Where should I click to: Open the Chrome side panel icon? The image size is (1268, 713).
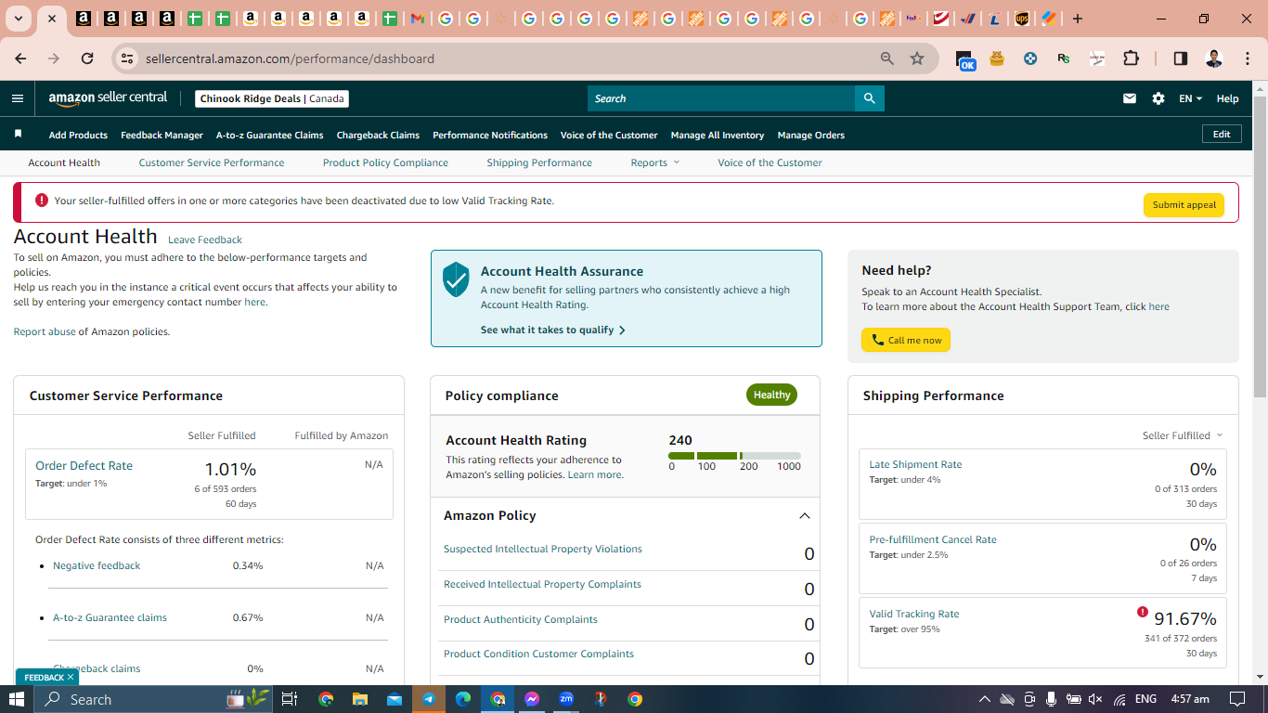pyautogui.click(x=1181, y=58)
